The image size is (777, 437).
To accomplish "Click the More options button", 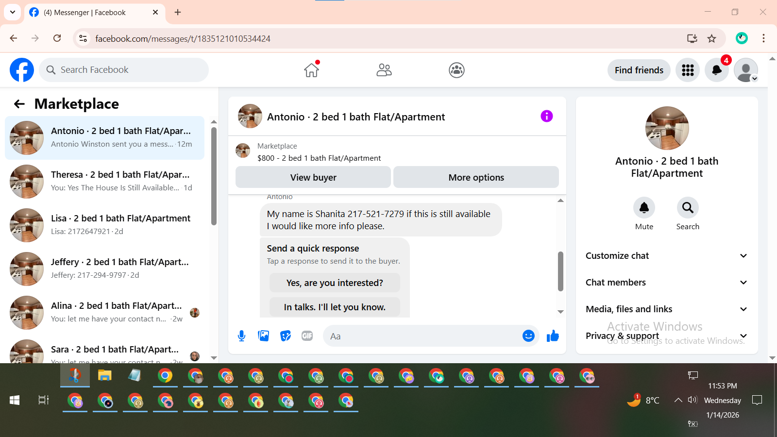I will click(476, 177).
